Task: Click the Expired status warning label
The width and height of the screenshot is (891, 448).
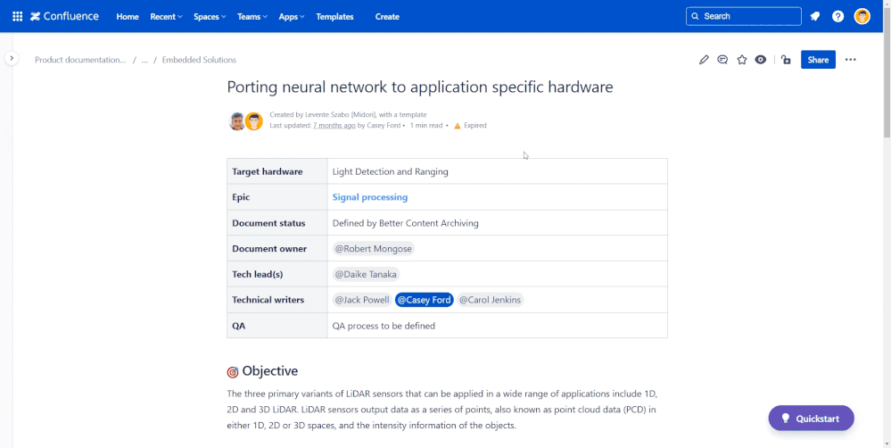Action: (470, 126)
